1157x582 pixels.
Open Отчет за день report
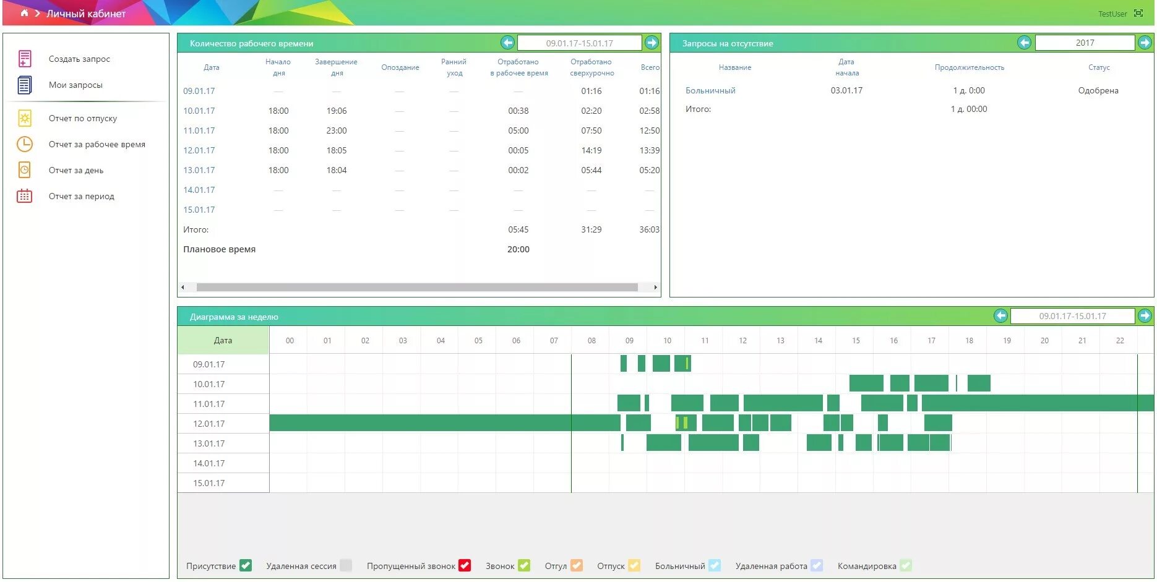(76, 170)
